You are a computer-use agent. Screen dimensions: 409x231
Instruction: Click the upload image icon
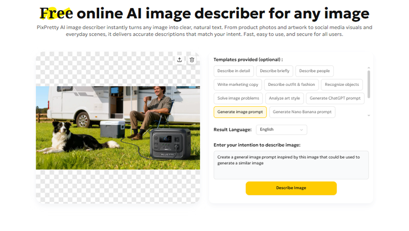pos(179,60)
